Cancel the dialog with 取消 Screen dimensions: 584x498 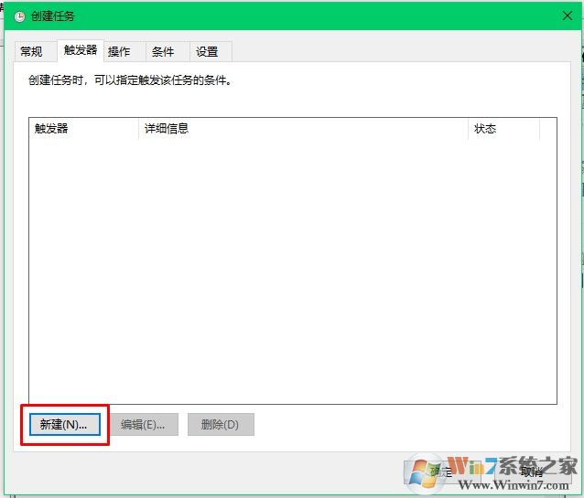pyautogui.click(x=531, y=472)
